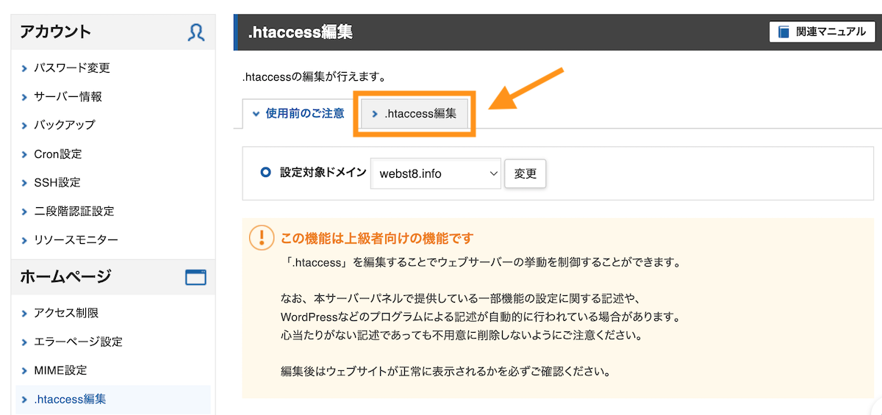Click the chevron arrow before アクセス制限
Viewport: 882px width, 415px height.
click(25, 314)
